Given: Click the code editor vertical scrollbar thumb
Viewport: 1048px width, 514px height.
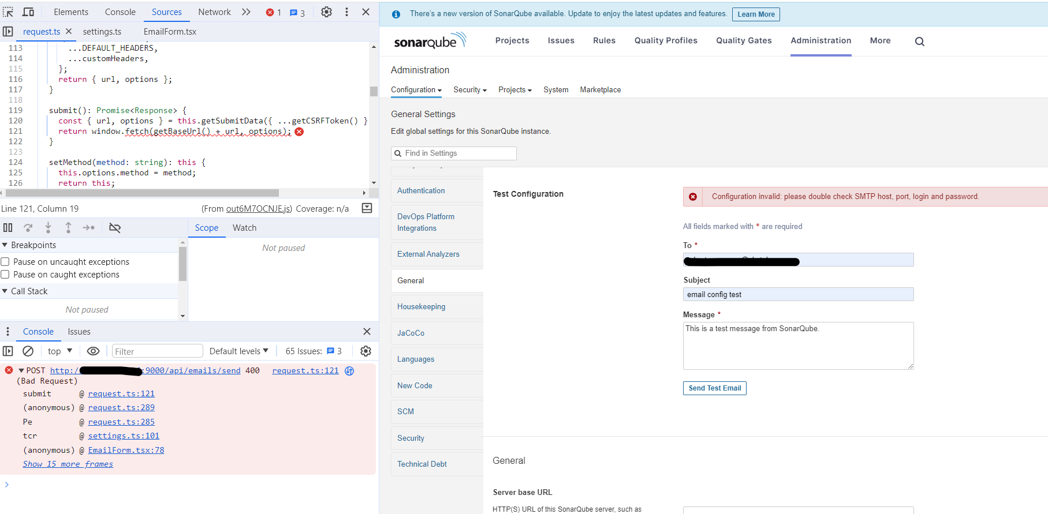Looking at the screenshot, I should pyautogui.click(x=374, y=91).
